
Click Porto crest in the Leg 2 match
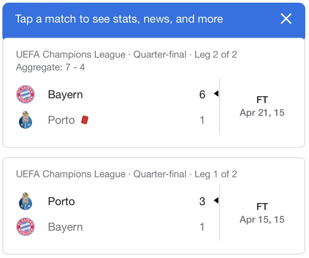click(x=26, y=120)
